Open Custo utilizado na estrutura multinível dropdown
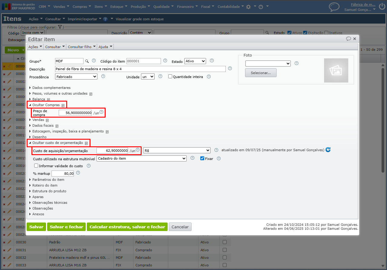 click(x=141, y=158)
